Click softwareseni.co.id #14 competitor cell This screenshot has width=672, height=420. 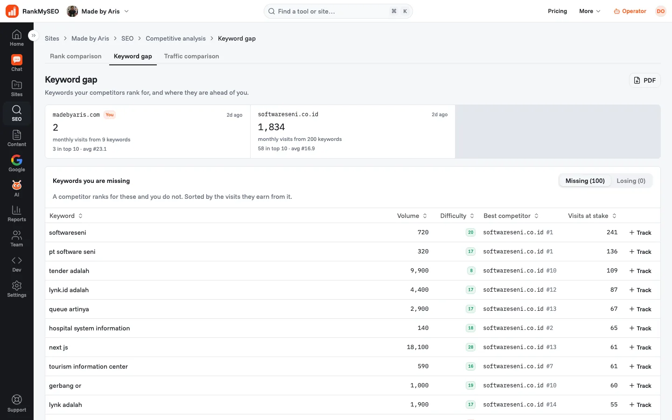[x=520, y=405]
